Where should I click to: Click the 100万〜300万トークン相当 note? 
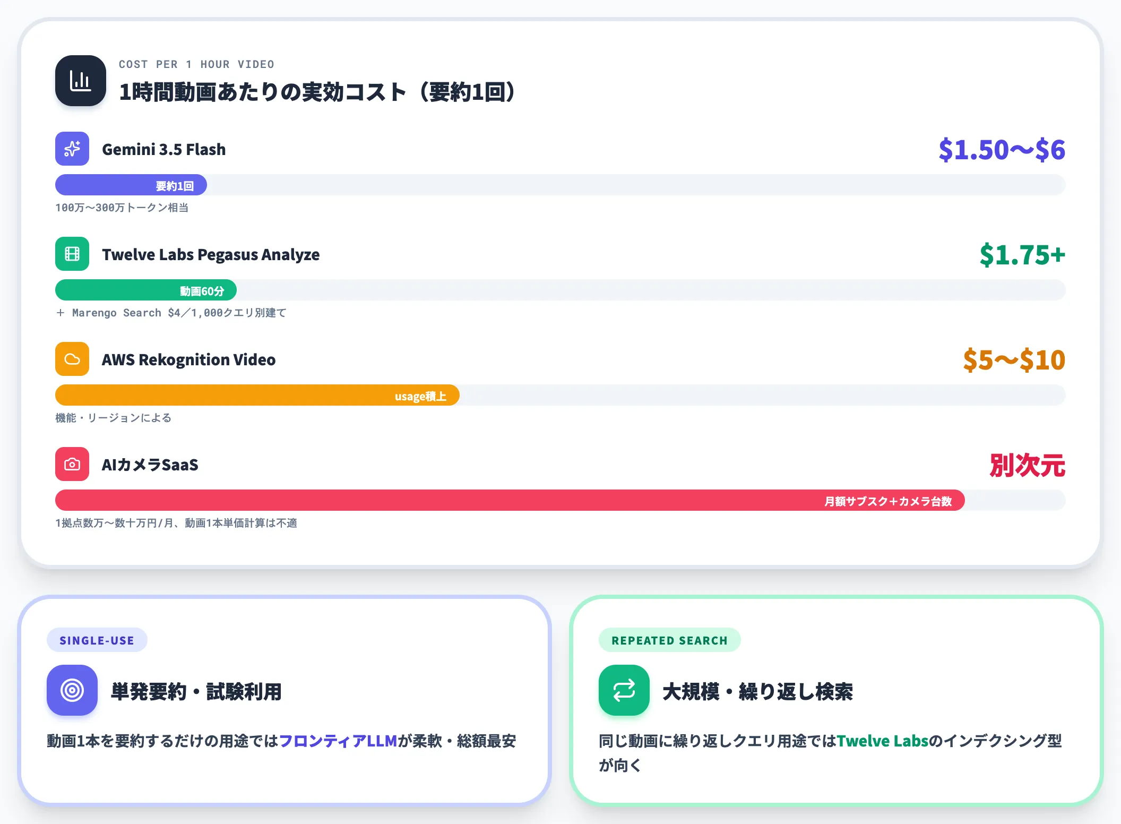122,208
